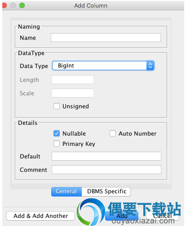Click the Scale input field
The width and height of the screenshot is (186, 226).
click(x=73, y=93)
